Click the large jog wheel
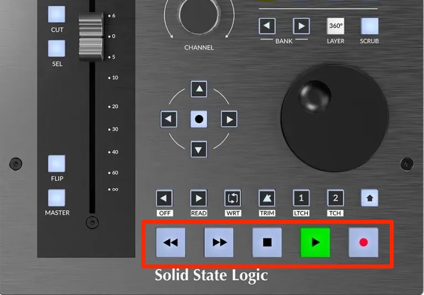Image resolution: width=424 pixels, height=295 pixels. 335,118
